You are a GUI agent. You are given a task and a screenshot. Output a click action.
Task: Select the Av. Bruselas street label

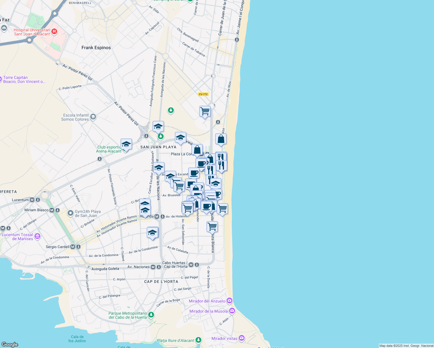click(171, 195)
